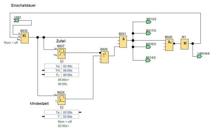Click the B017/2 output connector

148,33
